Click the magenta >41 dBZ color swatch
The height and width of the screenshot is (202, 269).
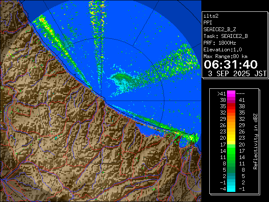231,94
